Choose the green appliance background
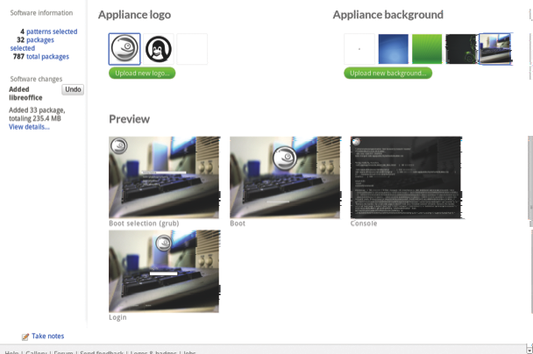This screenshot has height=354, width=533. click(427, 49)
